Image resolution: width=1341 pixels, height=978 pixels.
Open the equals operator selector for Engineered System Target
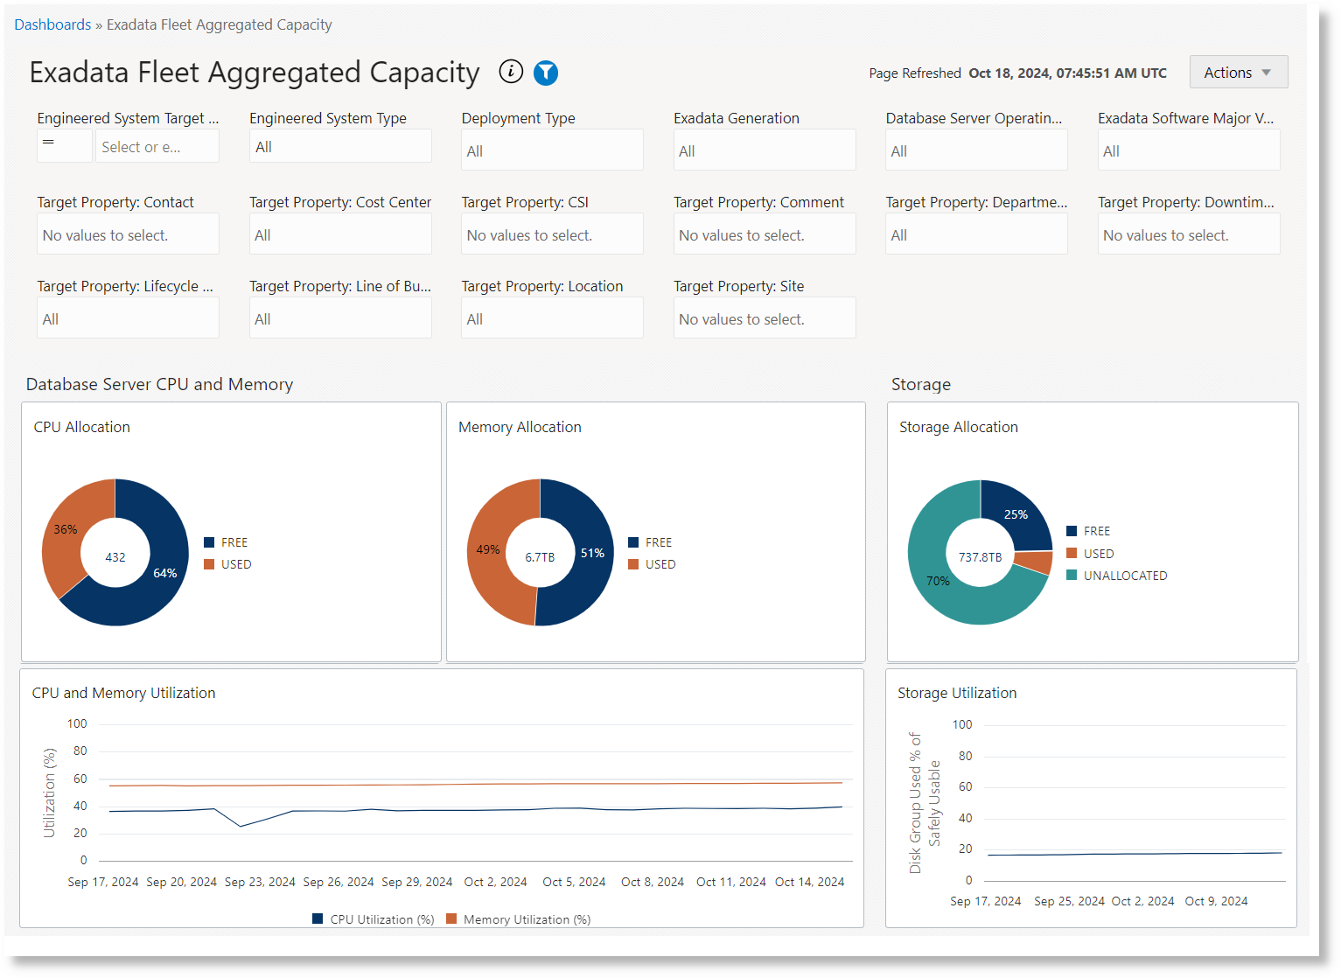tap(65, 146)
